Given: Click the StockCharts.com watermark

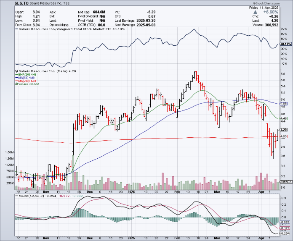Looking at the screenshot, I should 279,3.
